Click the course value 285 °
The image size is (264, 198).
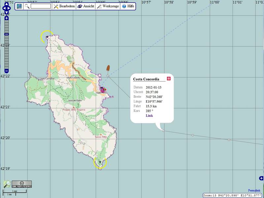coord(149,111)
